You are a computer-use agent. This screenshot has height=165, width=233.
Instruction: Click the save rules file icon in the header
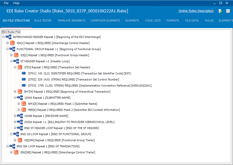[220, 11]
